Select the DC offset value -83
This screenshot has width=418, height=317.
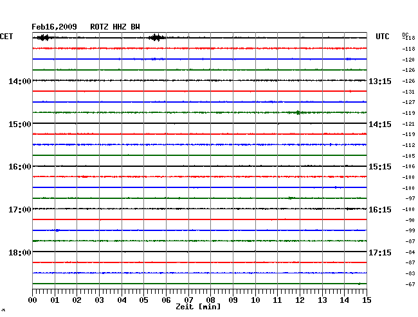pos(410,273)
